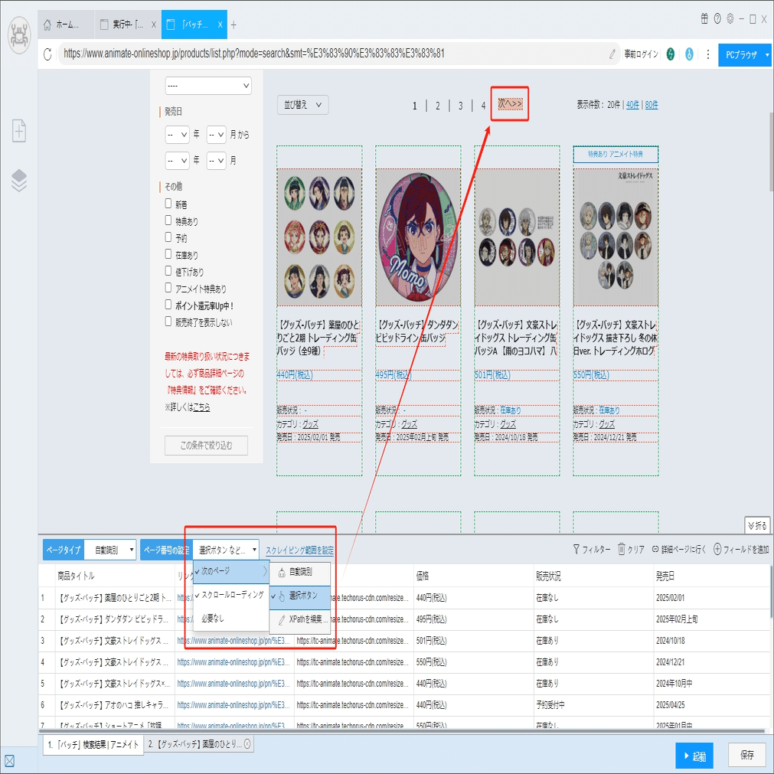Screen dimensions: 774x774
Task: Select 次のページ menu item
Action: (x=230, y=571)
